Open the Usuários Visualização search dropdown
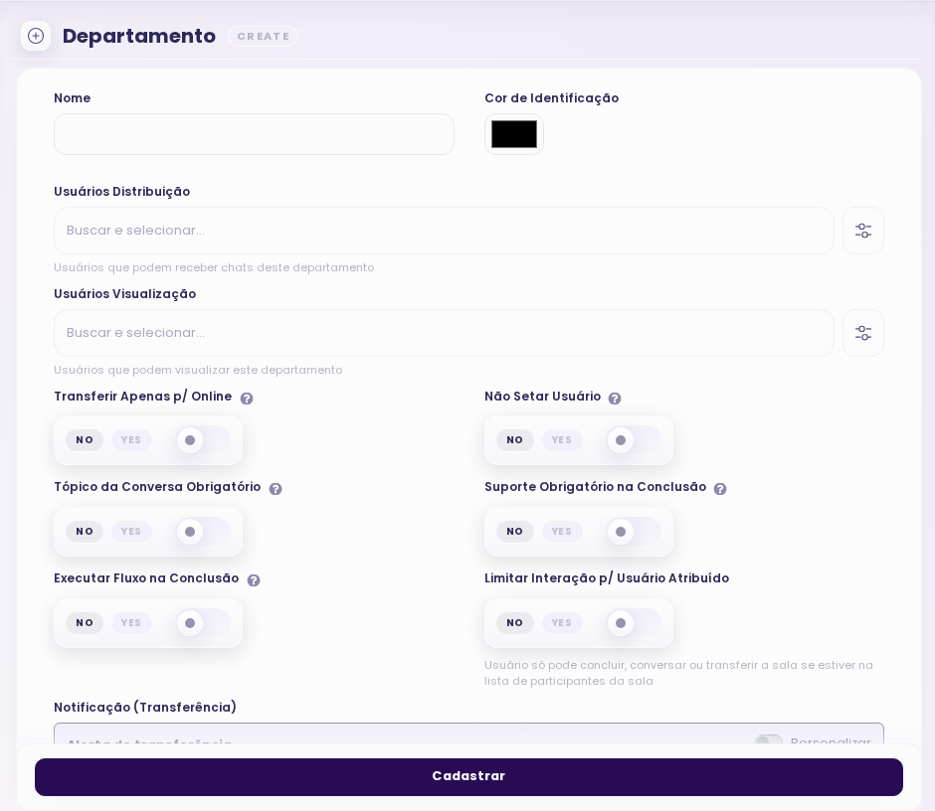 [x=444, y=333]
